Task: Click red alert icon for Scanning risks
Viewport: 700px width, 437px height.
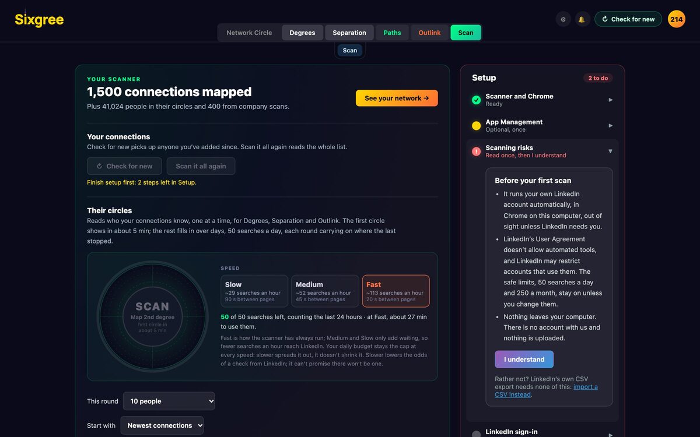Action: pyautogui.click(x=476, y=151)
